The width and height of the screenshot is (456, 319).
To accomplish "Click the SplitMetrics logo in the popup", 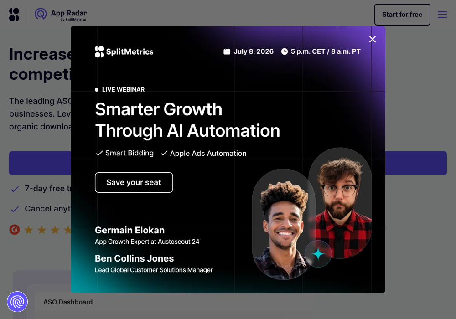I will 124,51.
